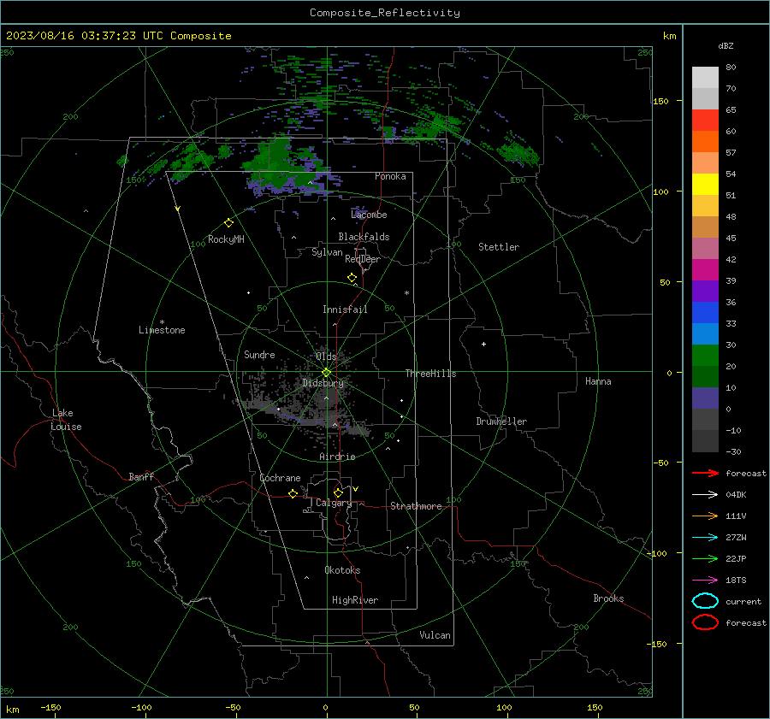Click the Okotoks city label
Screen dimensions: 770x719
pos(342,570)
